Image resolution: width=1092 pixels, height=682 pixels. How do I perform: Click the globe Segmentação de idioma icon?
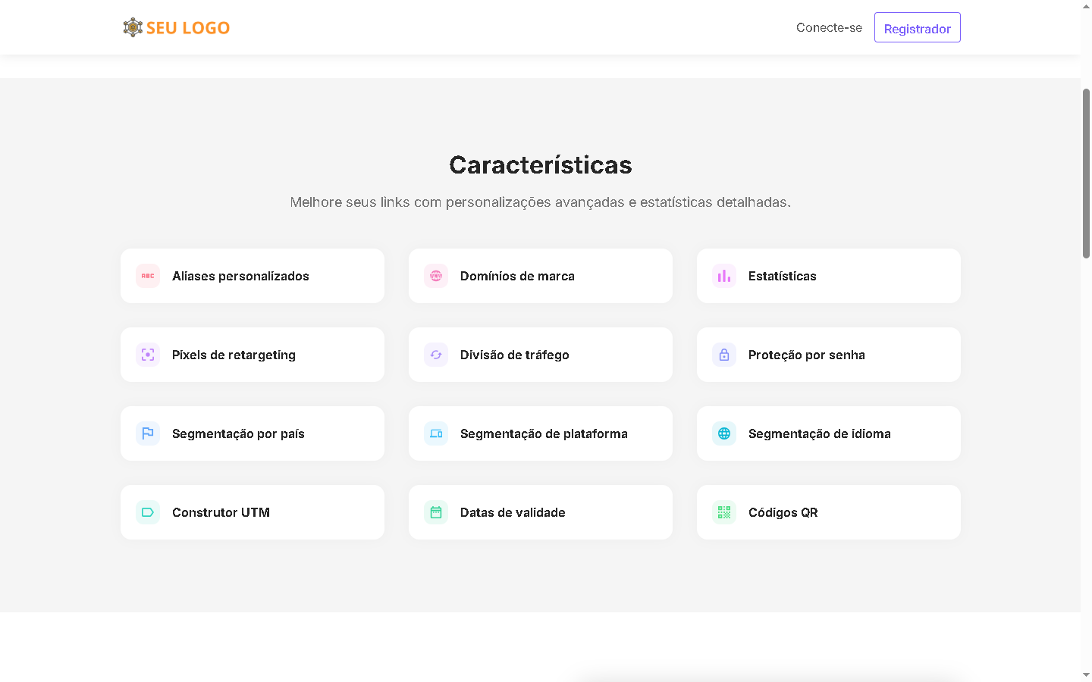[x=724, y=433]
